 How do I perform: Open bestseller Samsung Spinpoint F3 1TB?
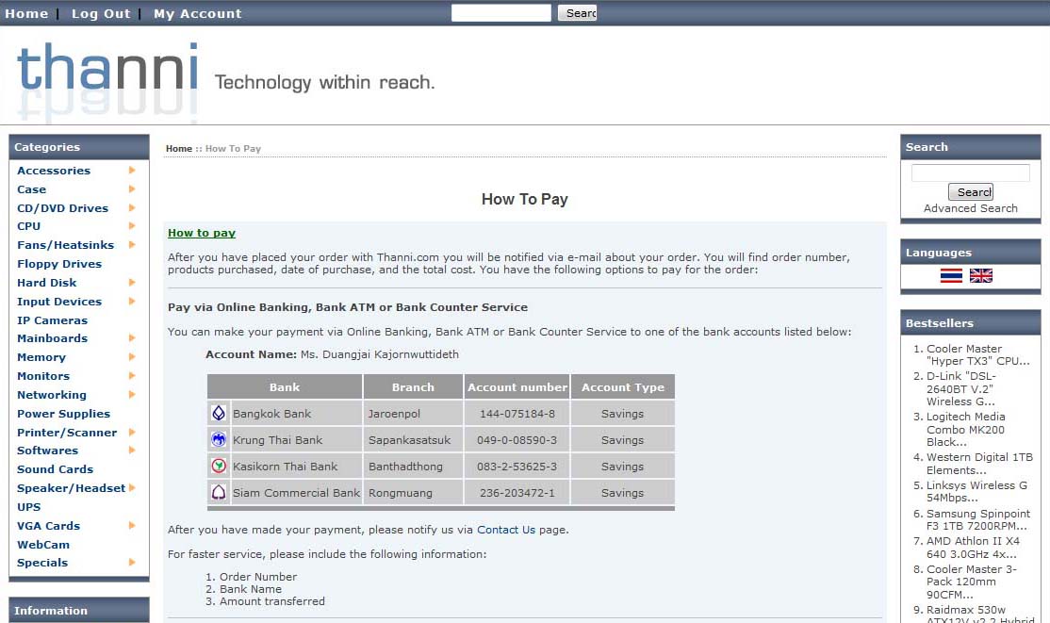pyautogui.click(x=978, y=519)
